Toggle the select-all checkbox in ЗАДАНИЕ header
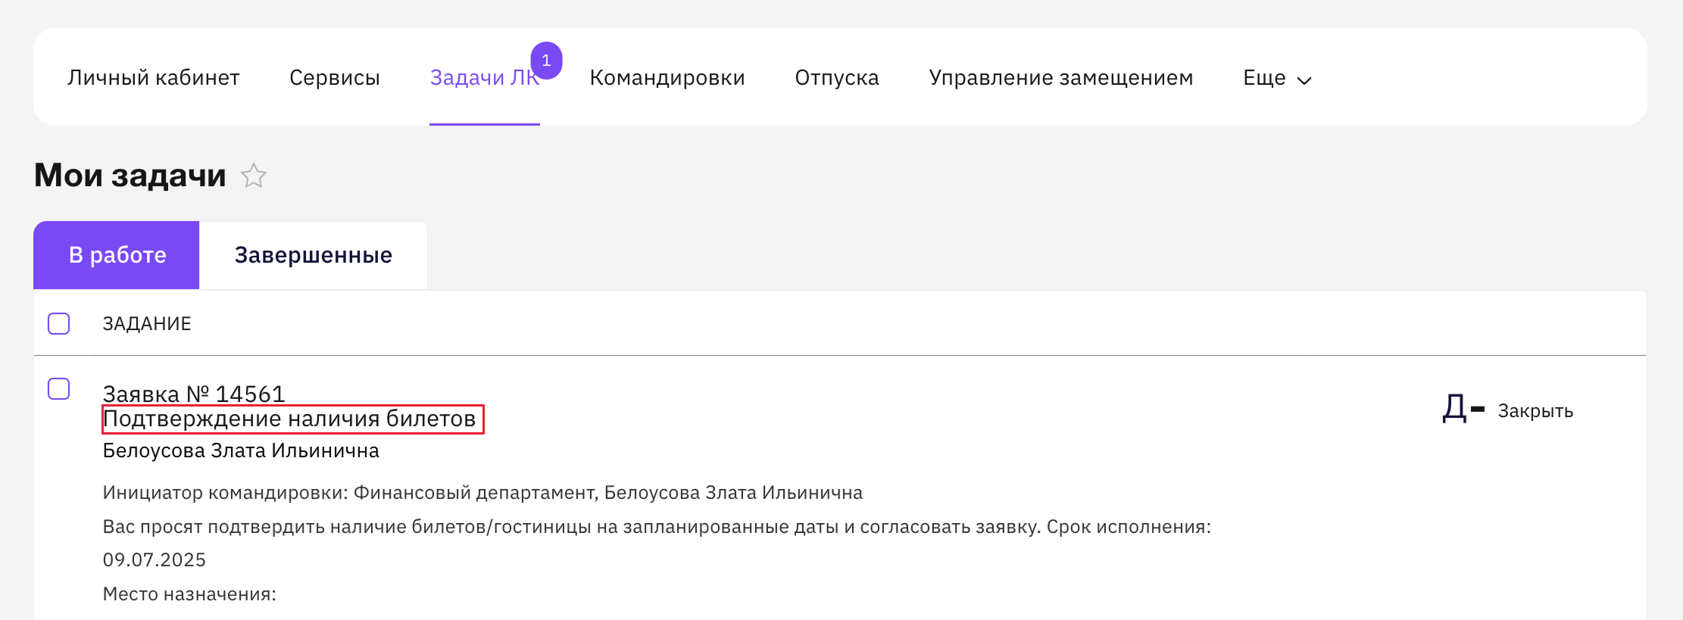Screen dimensions: 1683x620 pyautogui.click(x=59, y=323)
